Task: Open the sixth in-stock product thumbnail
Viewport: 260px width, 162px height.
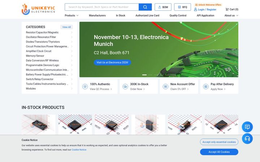Action: coord(221,125)
